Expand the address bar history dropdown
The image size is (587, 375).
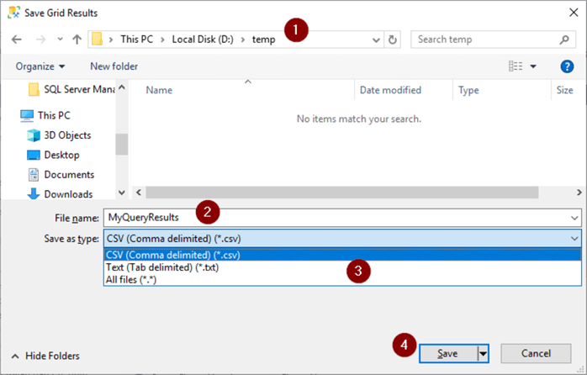click(375, 40)
